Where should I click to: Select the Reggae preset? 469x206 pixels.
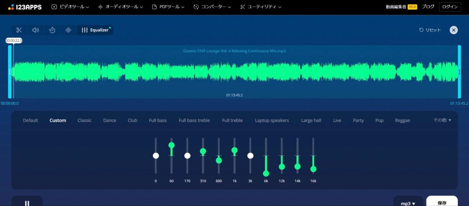point(402,120)
